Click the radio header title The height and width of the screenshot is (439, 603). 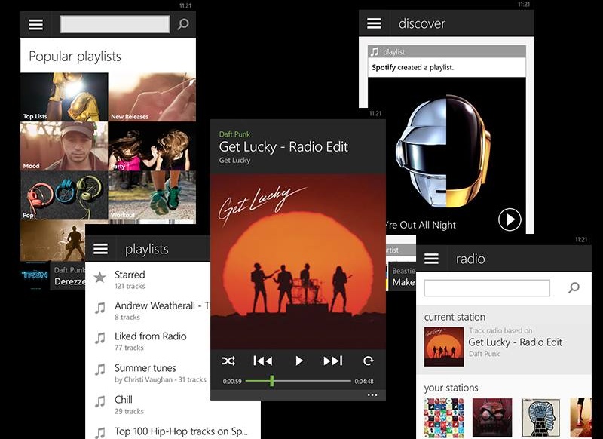tap(470, 259)
